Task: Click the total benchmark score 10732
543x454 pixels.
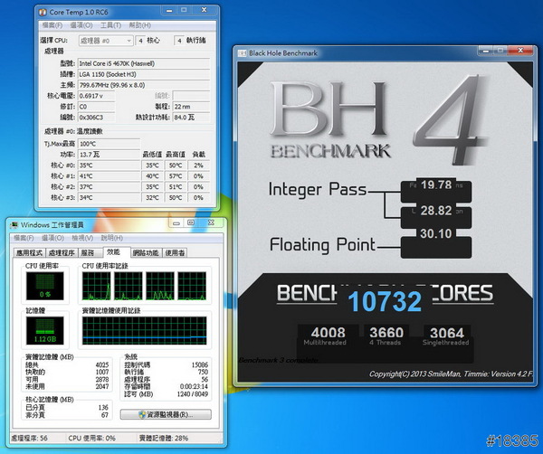Action: [x=385, y=301]
